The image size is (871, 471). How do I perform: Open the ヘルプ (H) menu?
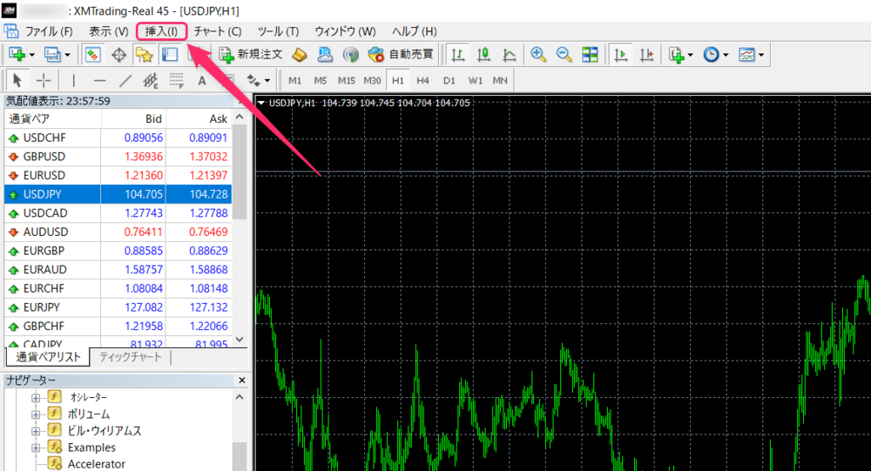pos(415,31)
